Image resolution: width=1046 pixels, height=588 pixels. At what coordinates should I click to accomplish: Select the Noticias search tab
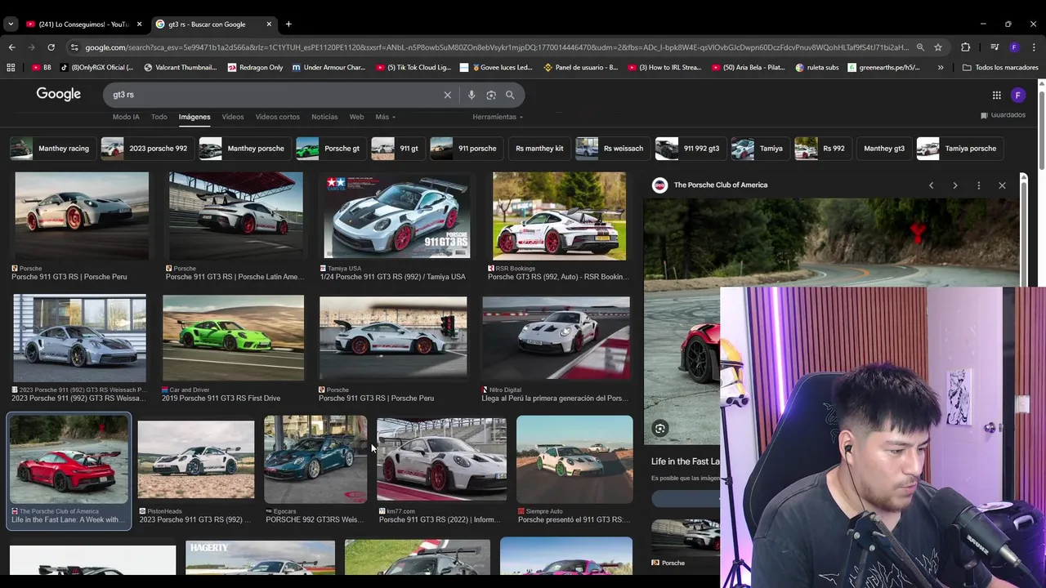point(324,117)
